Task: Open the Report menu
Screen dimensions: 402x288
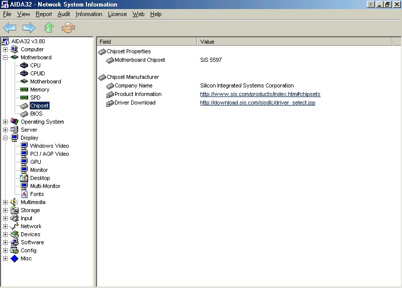Action: click(x=44, y=14)
